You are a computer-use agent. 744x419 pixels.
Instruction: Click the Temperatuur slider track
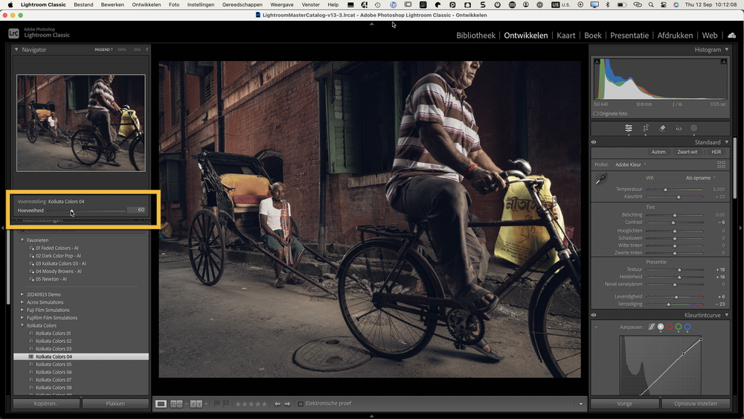[x=675, y=189]
